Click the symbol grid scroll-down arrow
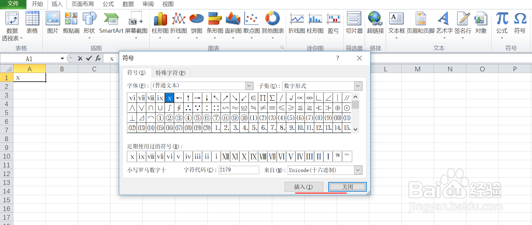532x225 pixels. click(x=355, y=129)
